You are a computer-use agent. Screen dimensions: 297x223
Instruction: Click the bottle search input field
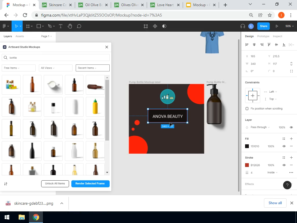[x=58, y=57]
